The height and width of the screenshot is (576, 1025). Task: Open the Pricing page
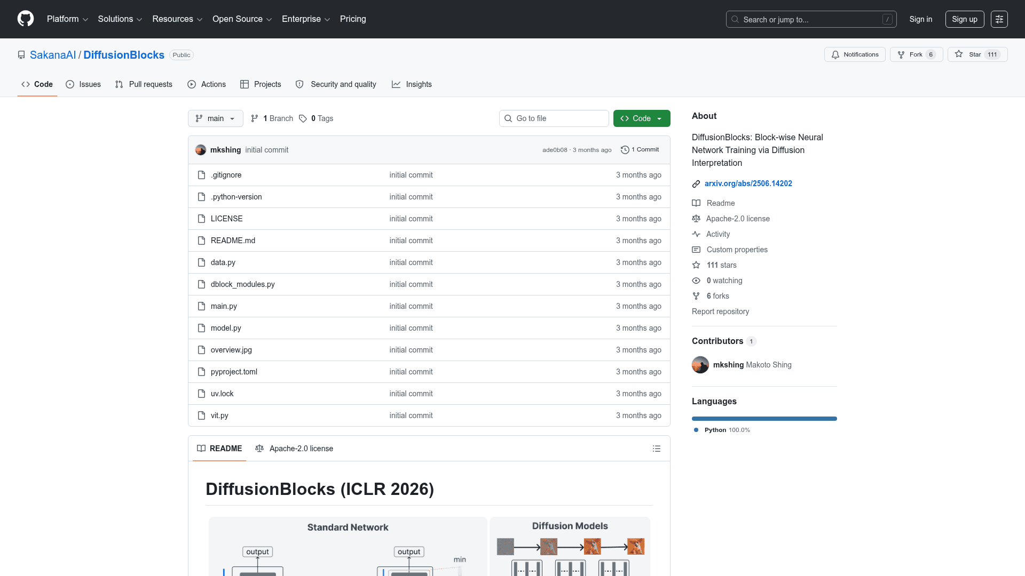coord(353,19)
